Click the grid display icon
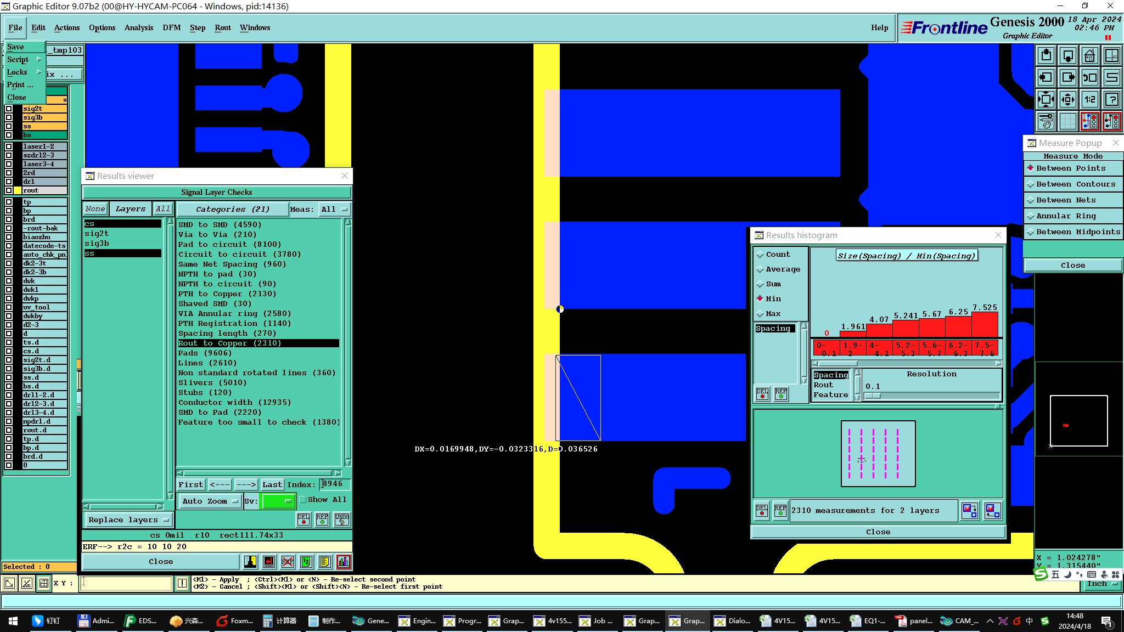 pos(1068,121)
